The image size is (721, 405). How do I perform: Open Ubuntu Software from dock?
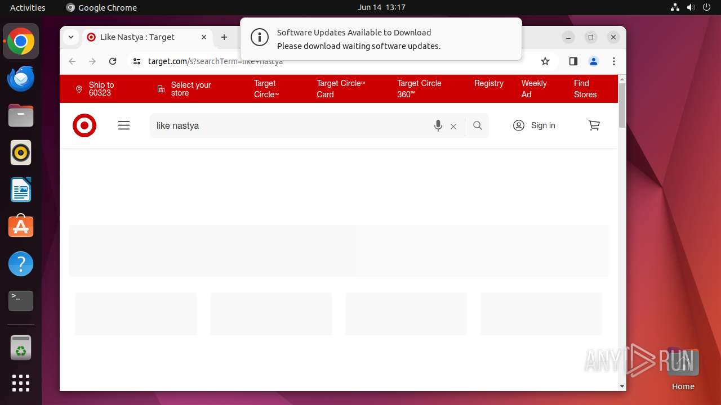coord(21,227)
